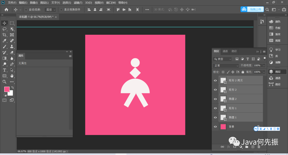Select the Crop tool in toolbar
The image size is (288, 155).
pos(5,35)
